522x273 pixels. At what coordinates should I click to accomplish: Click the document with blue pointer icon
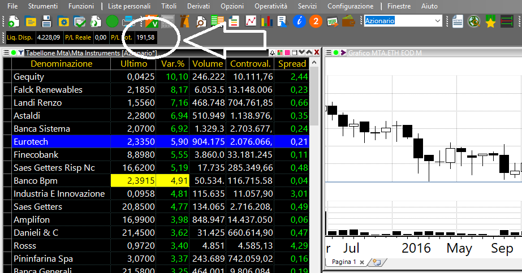(x=283, y=21)
